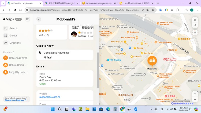Open File Explorer from taskbar
Screen dimensions: 201x113
point(87,109)
